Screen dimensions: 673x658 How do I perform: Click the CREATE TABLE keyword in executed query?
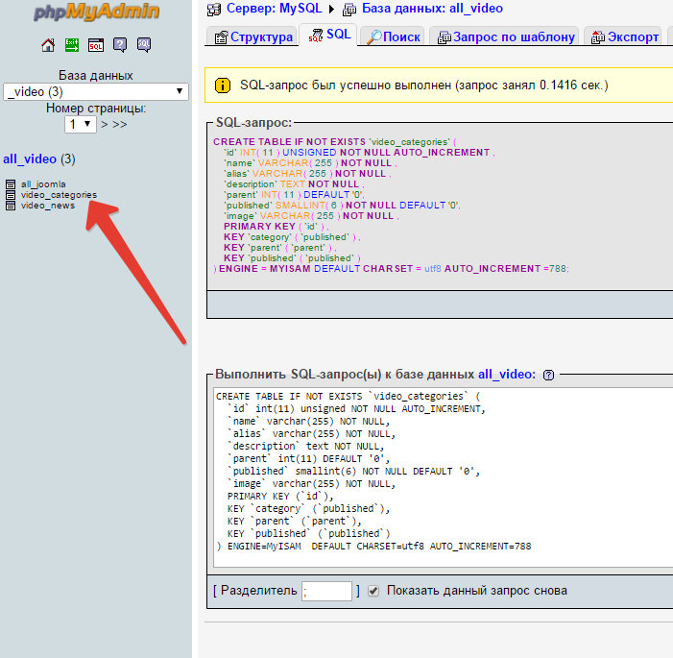(252, 142)
